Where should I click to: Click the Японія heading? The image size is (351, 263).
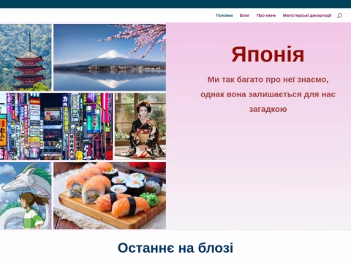[x=268, y=55]
